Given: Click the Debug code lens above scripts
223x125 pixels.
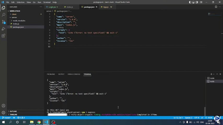Looking at the screenshot, I should 61,28.
